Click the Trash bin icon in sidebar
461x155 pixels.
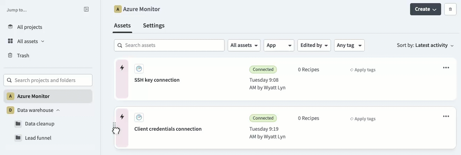point(10,55)
